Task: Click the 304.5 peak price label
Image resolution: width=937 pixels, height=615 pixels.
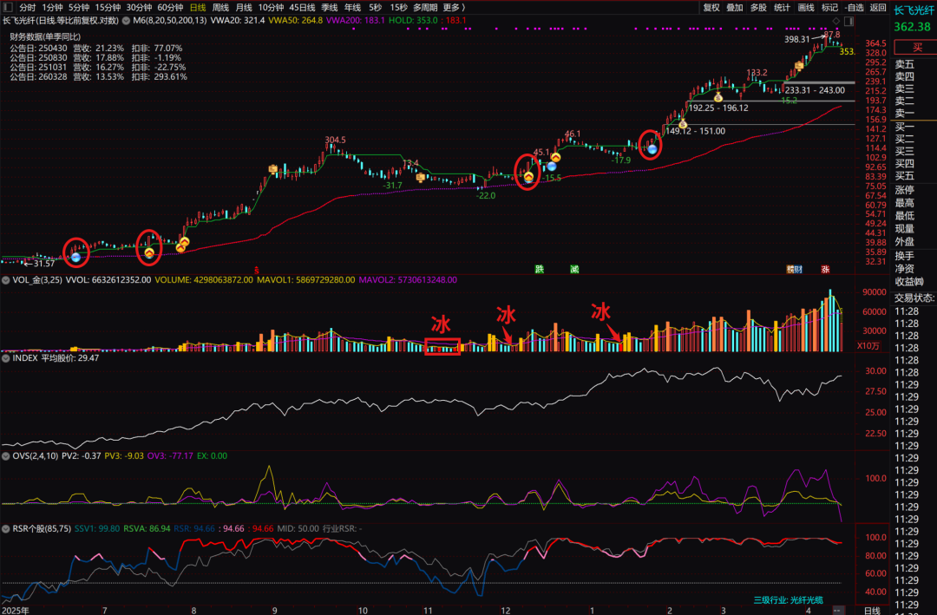Action: 335,140
